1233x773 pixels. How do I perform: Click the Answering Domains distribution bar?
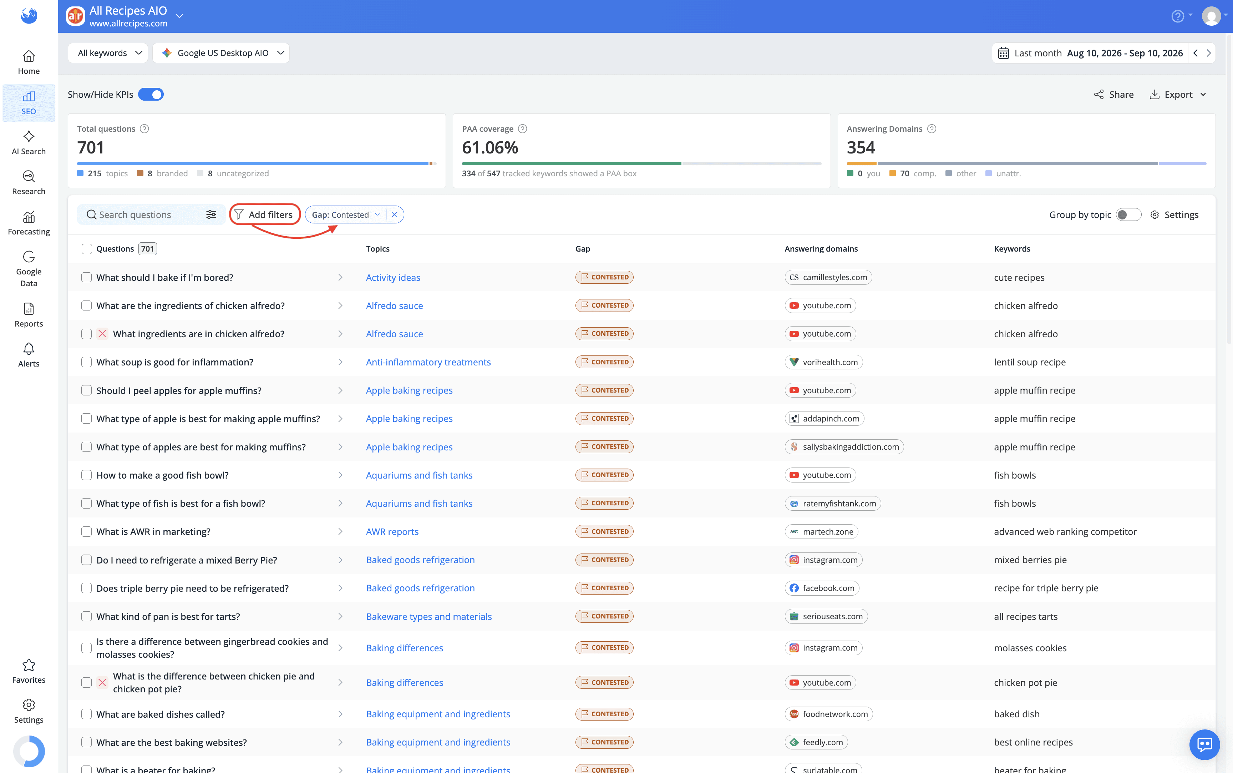tap(1026, 163)
